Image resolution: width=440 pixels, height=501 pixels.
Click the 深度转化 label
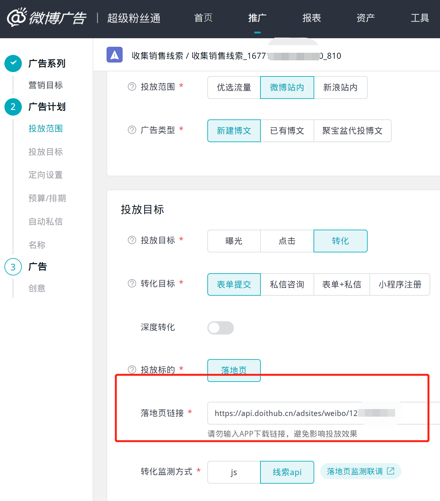coord(158,327)
